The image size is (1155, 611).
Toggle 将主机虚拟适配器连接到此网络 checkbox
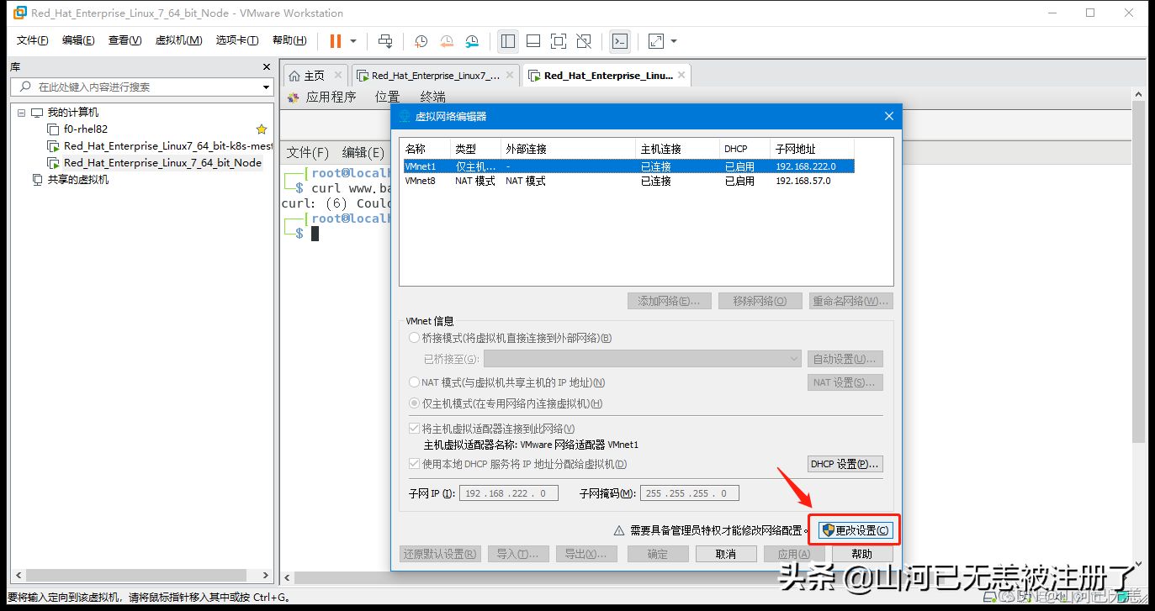(x=414, y=429)
